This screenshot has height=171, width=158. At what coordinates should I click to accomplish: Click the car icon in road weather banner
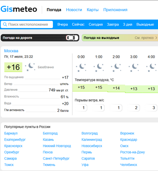click(x=72, y=38)
